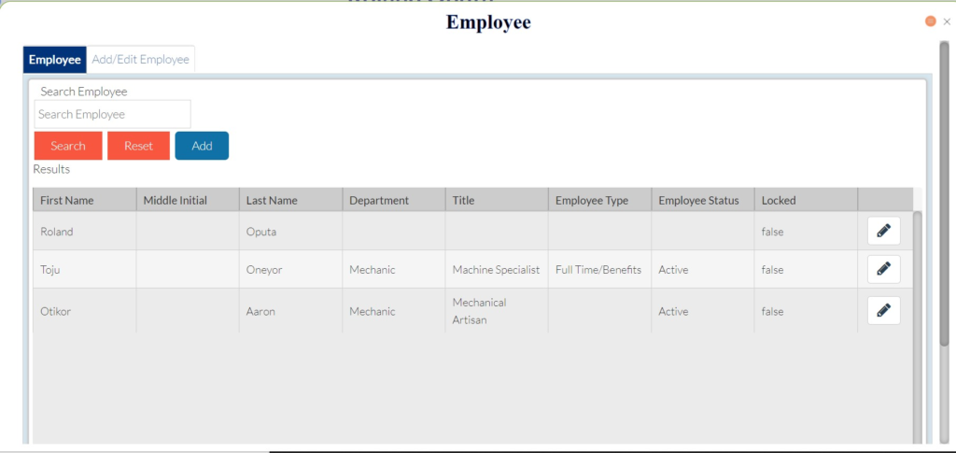
Task: Click the blue Add button
Action: pos(202,146)
